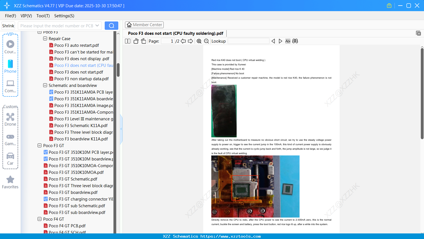
Task: Click the dark phone photo in PDF
Action: click(x=224, y=111)
